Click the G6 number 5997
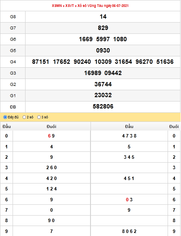Image resolution: width=181 pixels, height=236 pixels. click(x=103, y=39)
